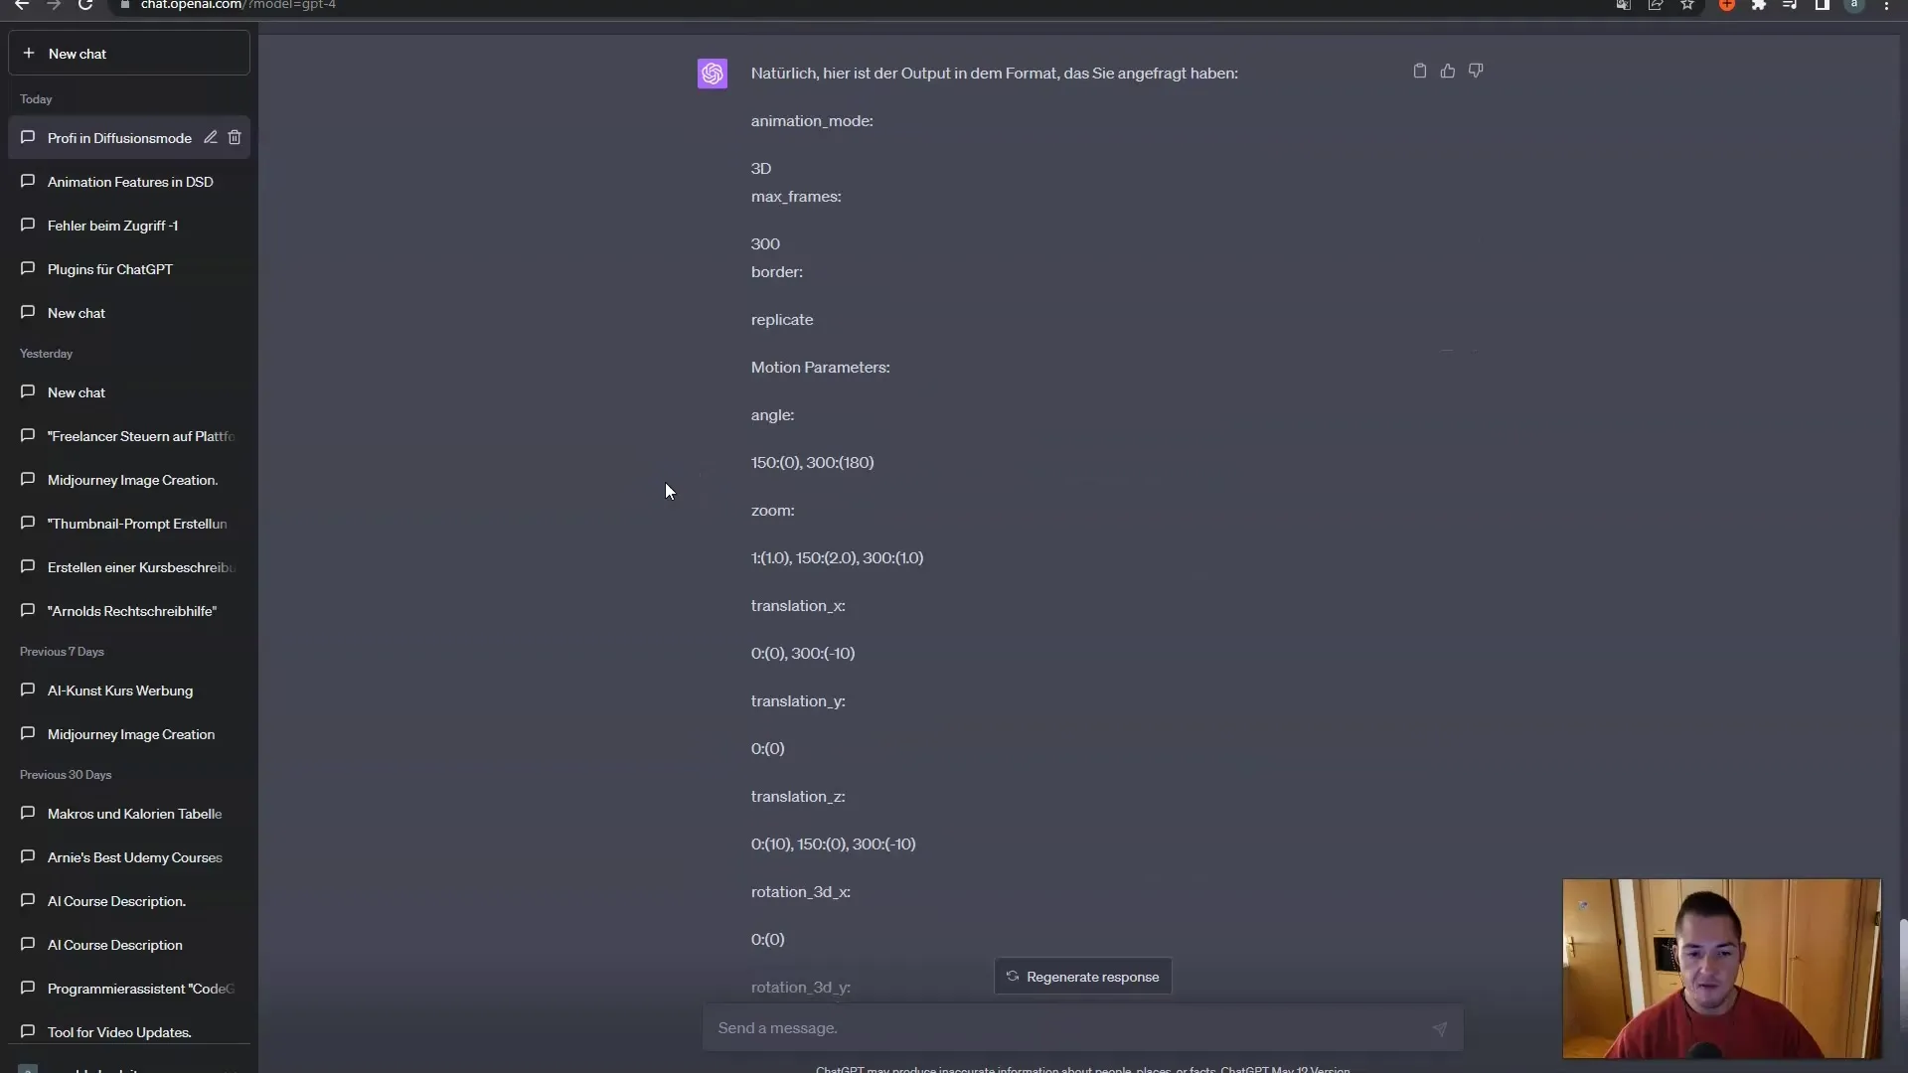
Task: Click the 'Tool for Video Updates' chat entry
Action: click(x=119, y=1031)
